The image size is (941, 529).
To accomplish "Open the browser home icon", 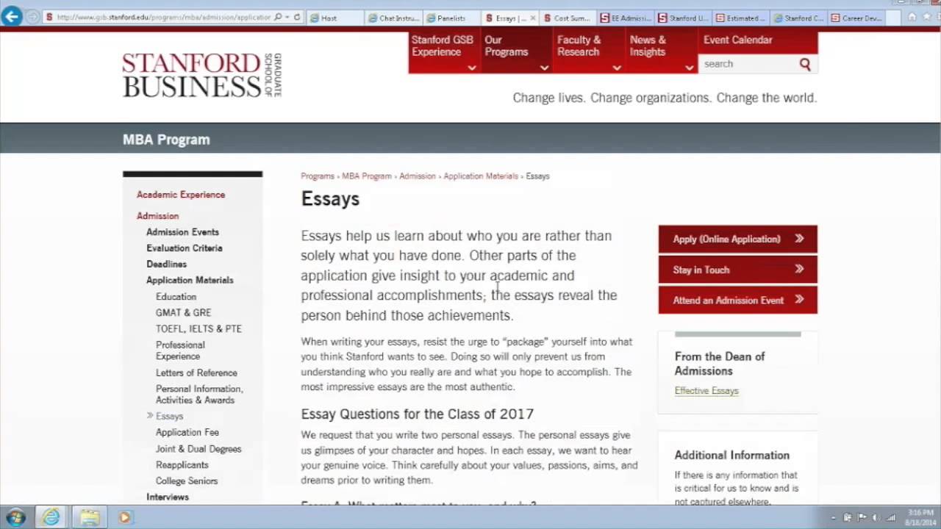I will (x=912, y=17).
